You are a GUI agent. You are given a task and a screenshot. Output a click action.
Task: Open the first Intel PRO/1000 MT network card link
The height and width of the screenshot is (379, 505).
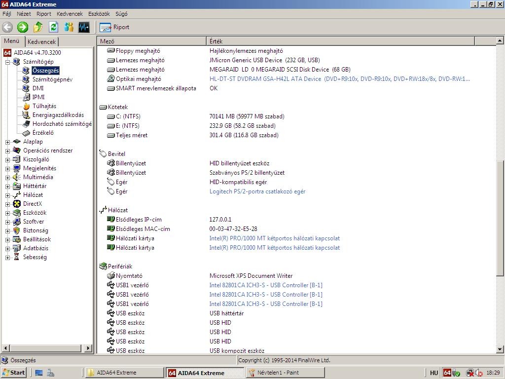(x=274, y=238)
